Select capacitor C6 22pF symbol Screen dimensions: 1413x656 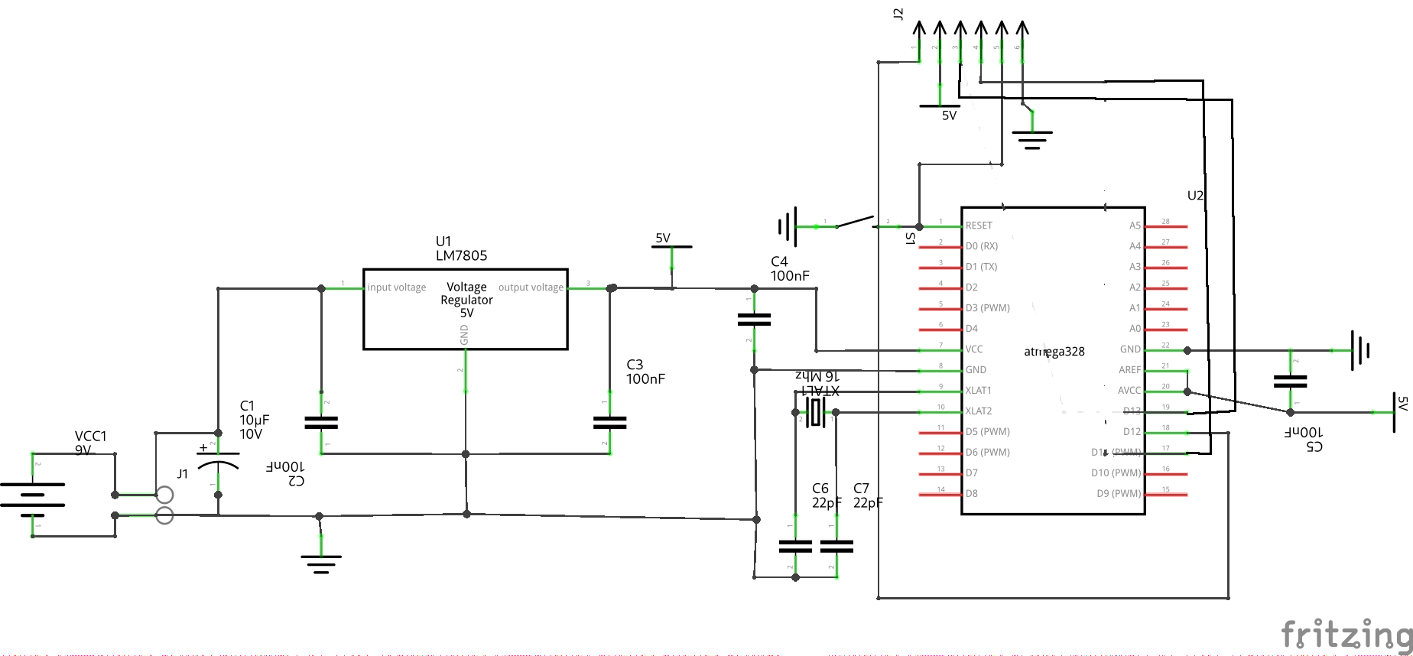[x=795, y=546]
